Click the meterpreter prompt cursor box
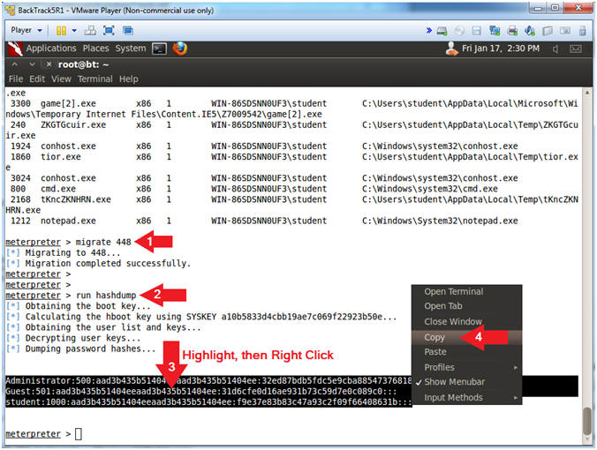 [x=79, y=434]
